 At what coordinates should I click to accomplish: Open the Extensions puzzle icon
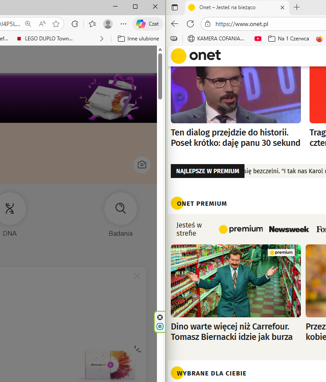(x=75, y=24)
